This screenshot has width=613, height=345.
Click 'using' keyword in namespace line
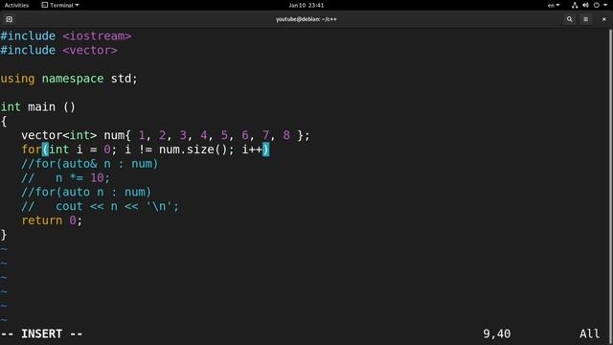[x=17, y=79]
